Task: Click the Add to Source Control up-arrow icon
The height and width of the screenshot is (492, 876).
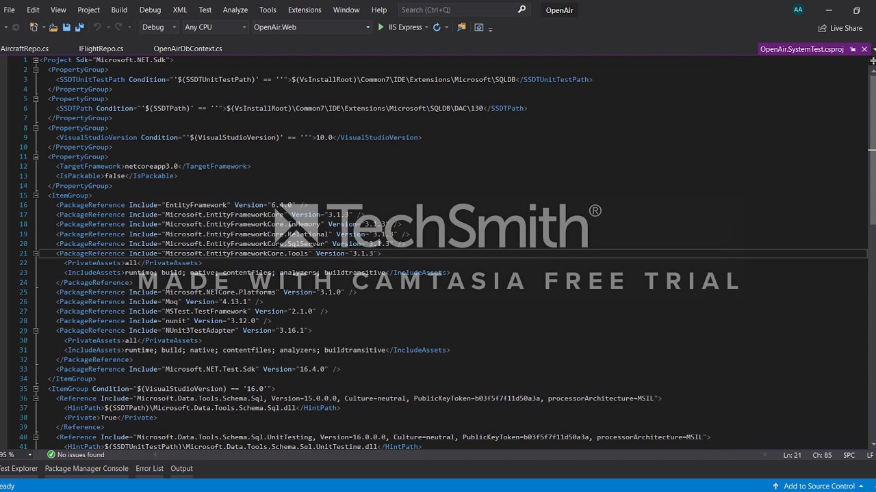Action: [x=775, y=486]
